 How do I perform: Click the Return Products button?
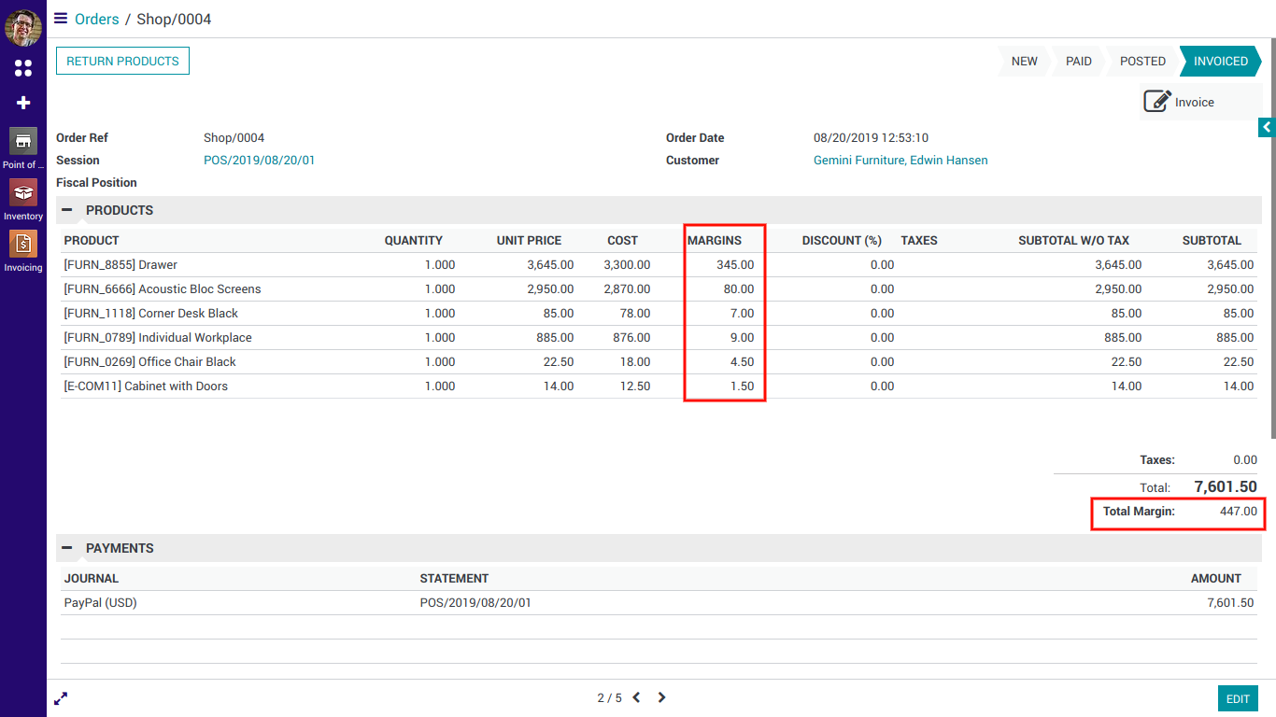pyautogui.click(x=122, y=61)
